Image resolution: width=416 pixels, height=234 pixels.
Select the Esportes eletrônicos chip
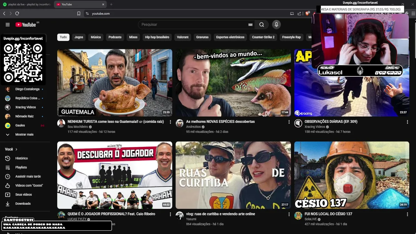[x=230, y=37]
